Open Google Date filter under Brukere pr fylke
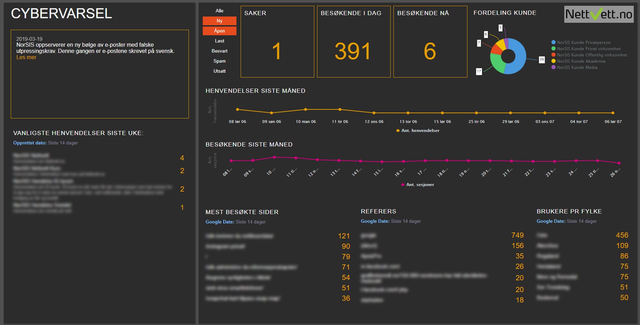 click(x=581, y=221)
